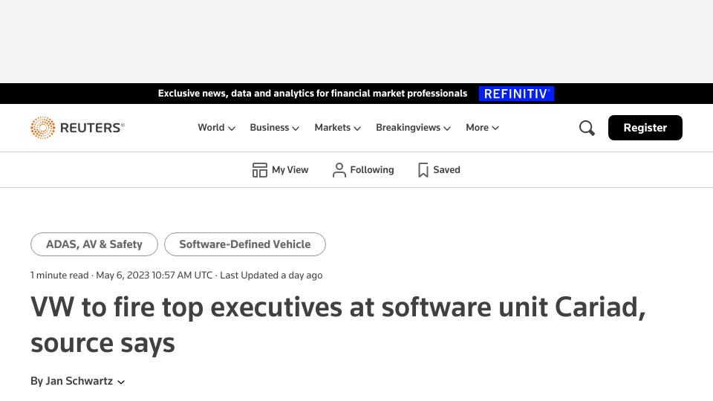Open the search magnifier icon

click(x=587, y=128)
